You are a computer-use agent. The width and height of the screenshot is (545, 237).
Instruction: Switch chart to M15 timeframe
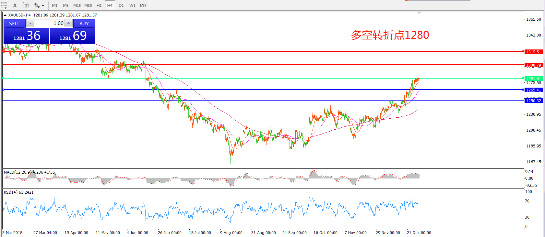[x=77, y=5]
